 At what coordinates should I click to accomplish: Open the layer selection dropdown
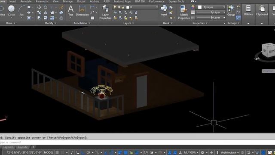tap(157, 7)
